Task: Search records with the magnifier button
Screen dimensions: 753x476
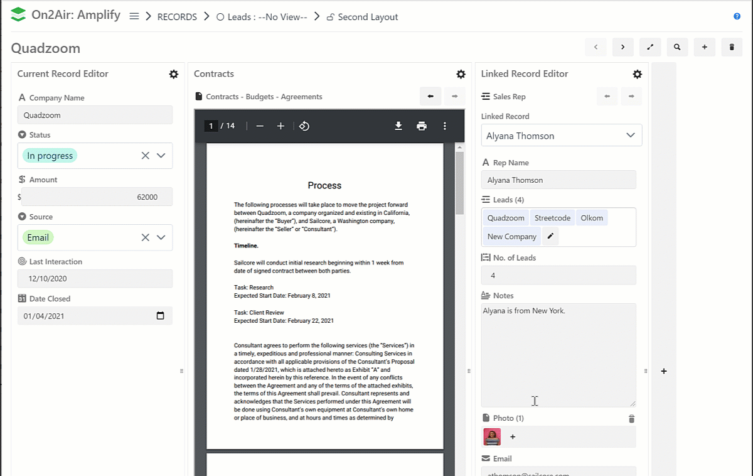Action: click(677, 47)
